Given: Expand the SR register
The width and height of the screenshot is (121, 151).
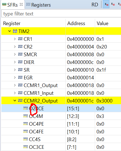Looking at the screenshot, I should click(15, 70).
